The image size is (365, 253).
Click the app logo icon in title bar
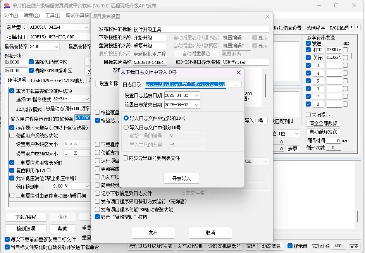(7, 5)
